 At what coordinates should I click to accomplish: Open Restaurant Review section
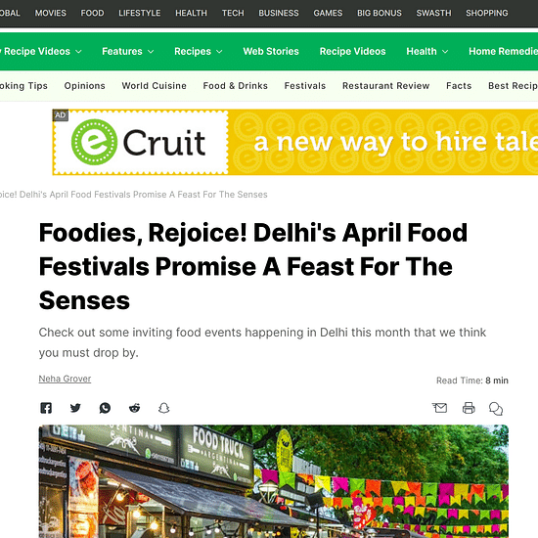tap(386, 86)
